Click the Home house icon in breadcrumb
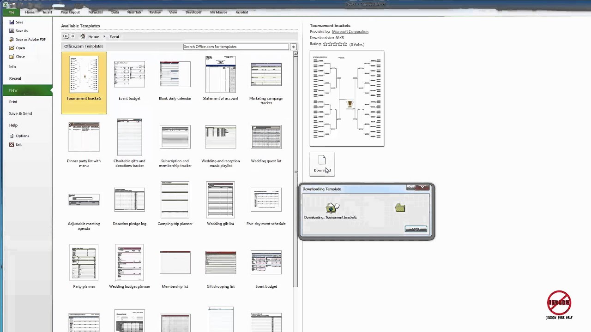The width and height of the screenshot is (591, 332). [x=83, y=36]
